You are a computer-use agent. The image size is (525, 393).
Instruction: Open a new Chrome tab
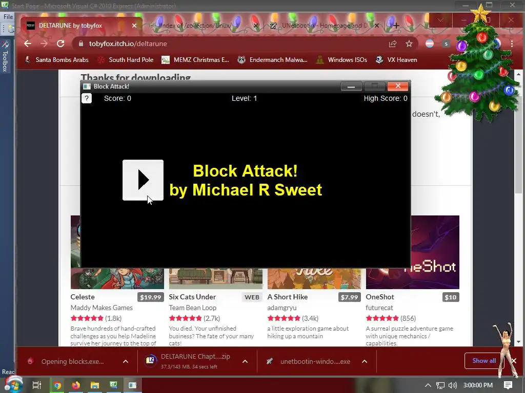coord(396,26)
